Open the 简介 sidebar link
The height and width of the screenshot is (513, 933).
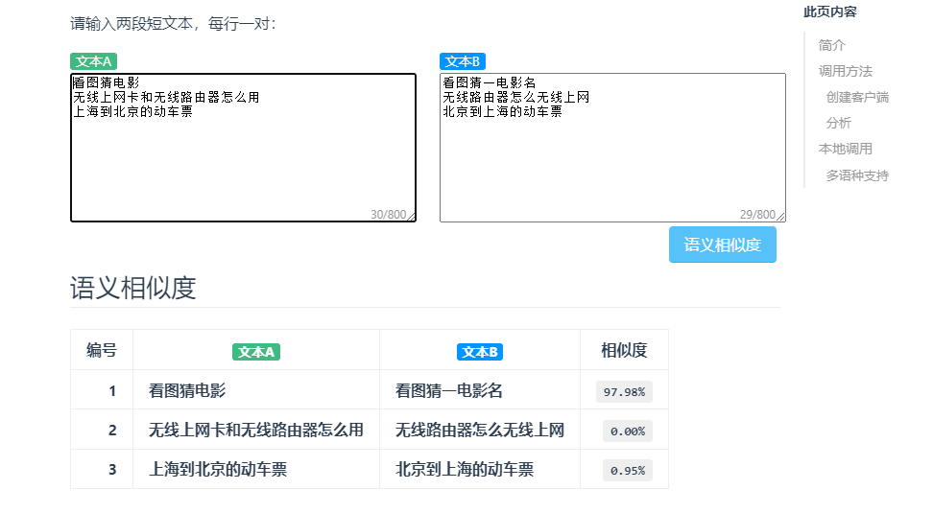coord(831,45)
